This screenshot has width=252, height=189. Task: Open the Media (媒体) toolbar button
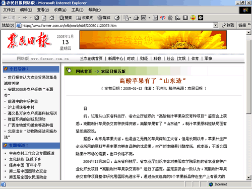[x=104, y=18]
